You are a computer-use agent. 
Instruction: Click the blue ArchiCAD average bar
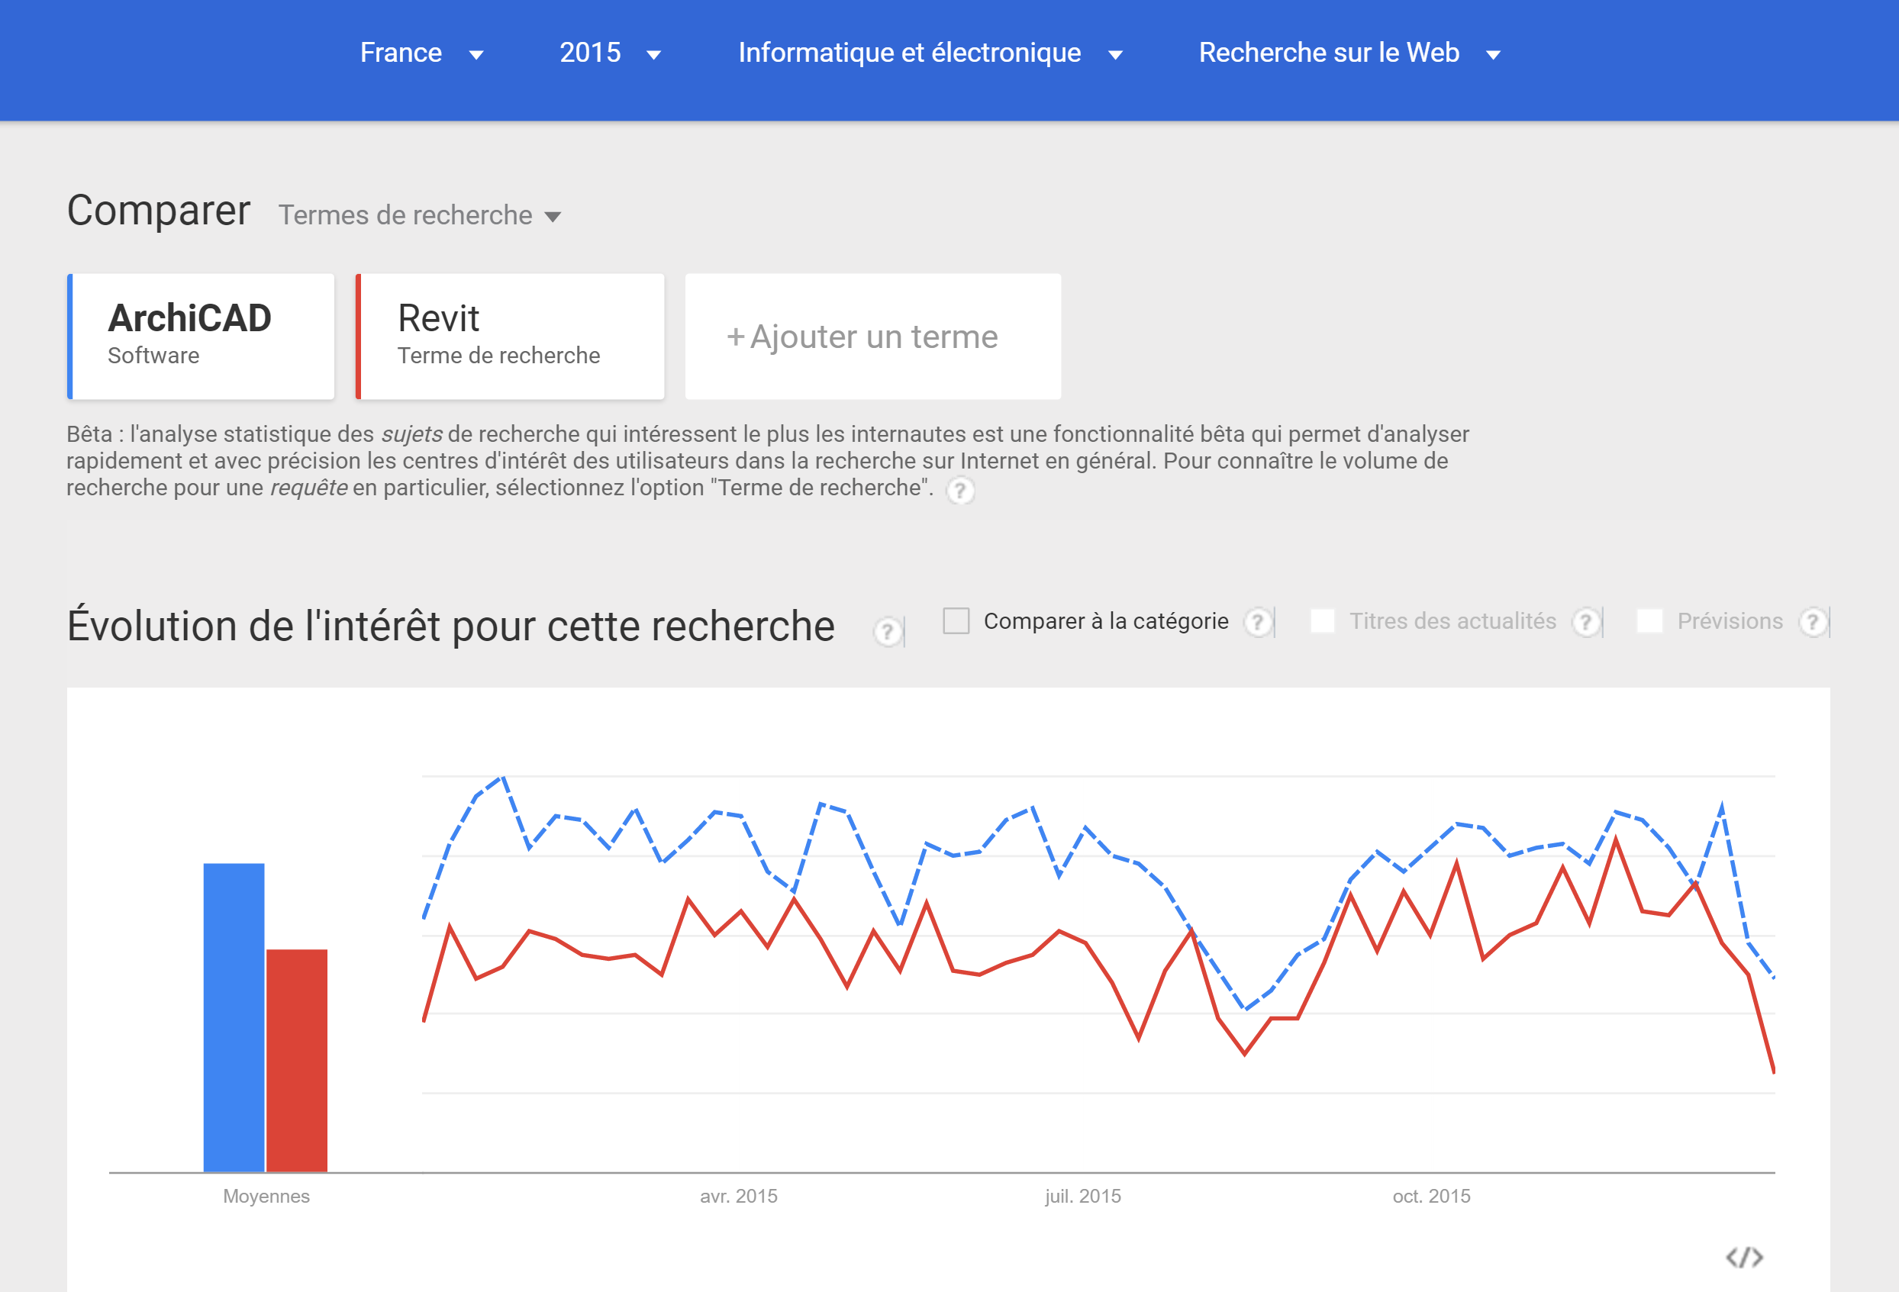coord(234,1017)
